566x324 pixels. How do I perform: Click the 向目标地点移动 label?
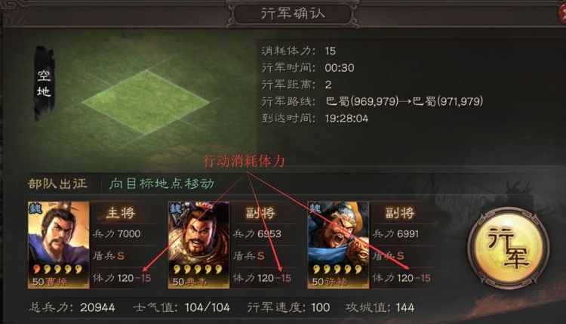click(161, 184)
